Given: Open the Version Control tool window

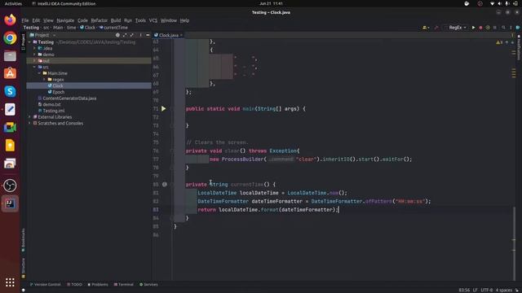Looking at the screenshot, I should coord(46,284).
